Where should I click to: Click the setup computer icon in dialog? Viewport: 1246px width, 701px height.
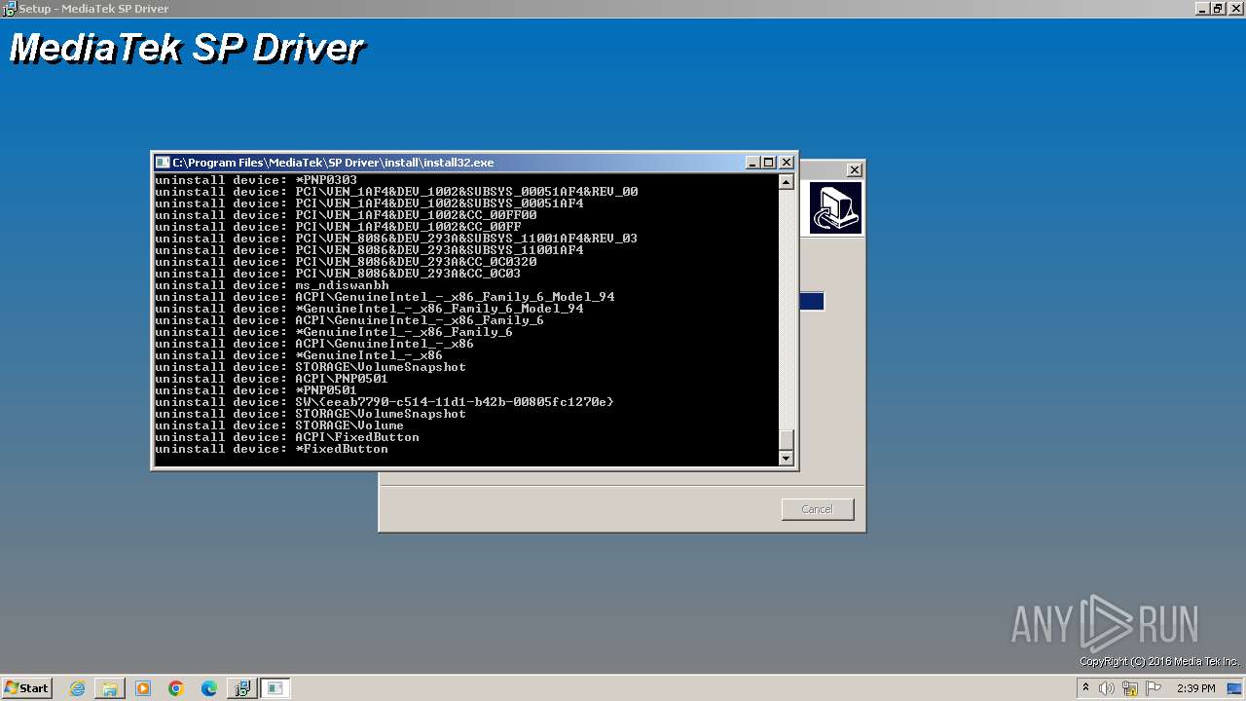pos(836,208)
